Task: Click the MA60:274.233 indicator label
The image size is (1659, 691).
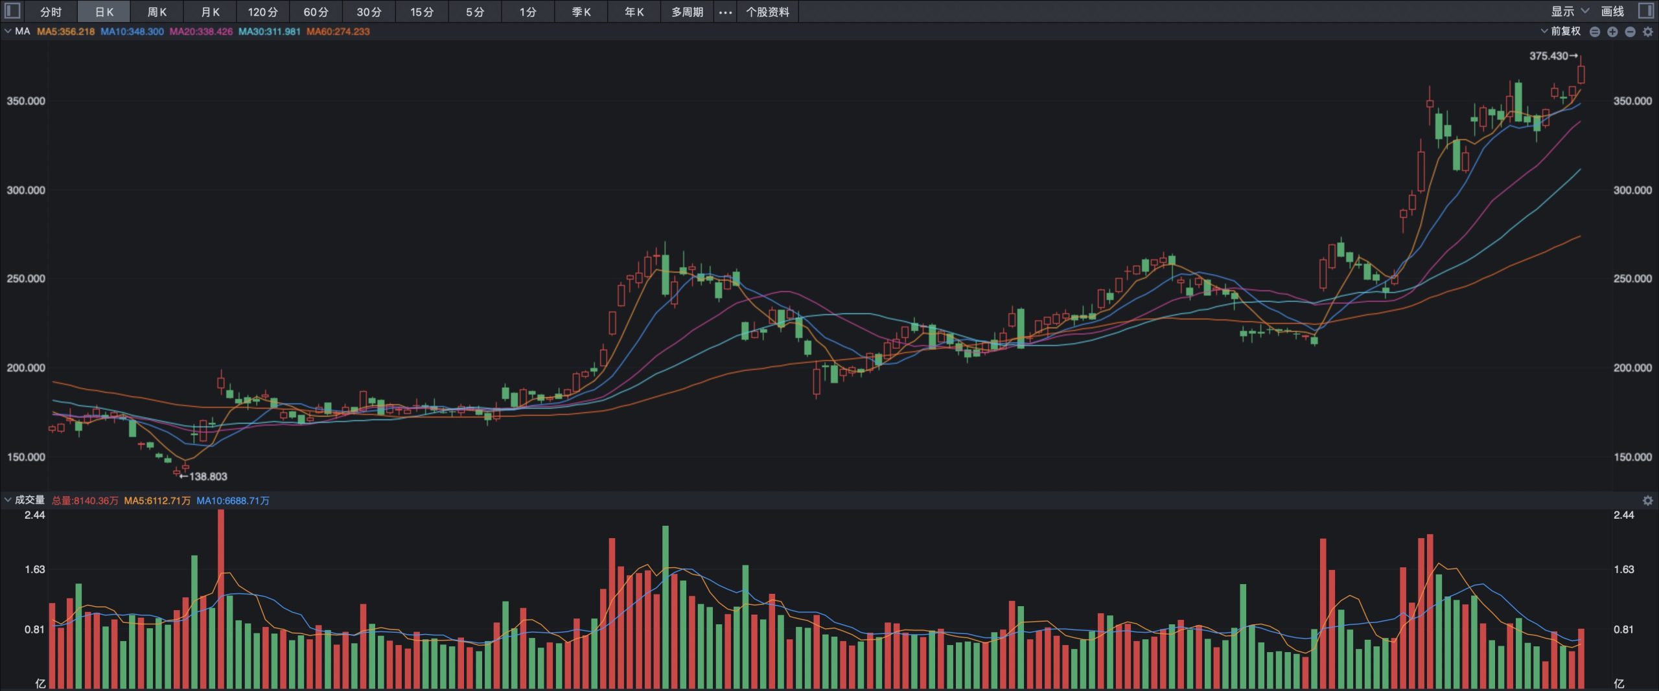Action: tap(338, 31)
